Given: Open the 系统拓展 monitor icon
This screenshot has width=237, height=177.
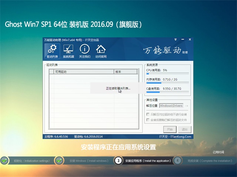Looking at the screenshot, I should coord(68,51).
